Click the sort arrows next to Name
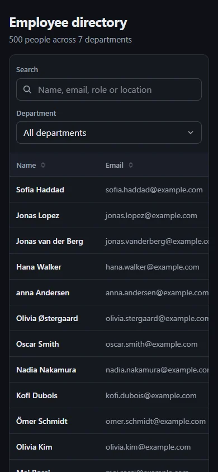 pos(43,165)
